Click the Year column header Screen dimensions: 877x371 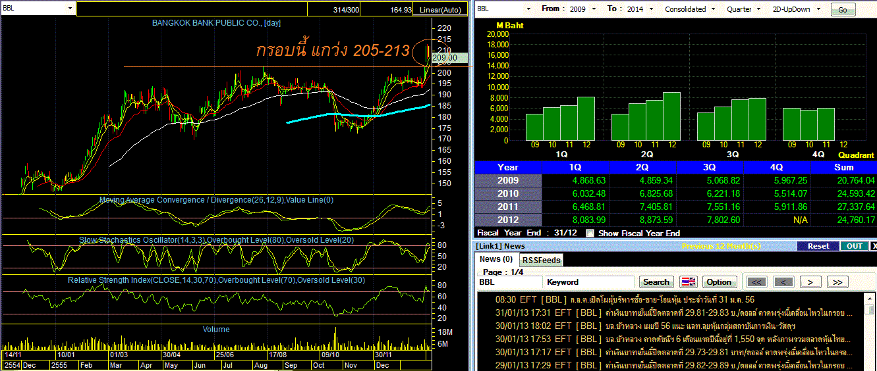click(508, 167)
